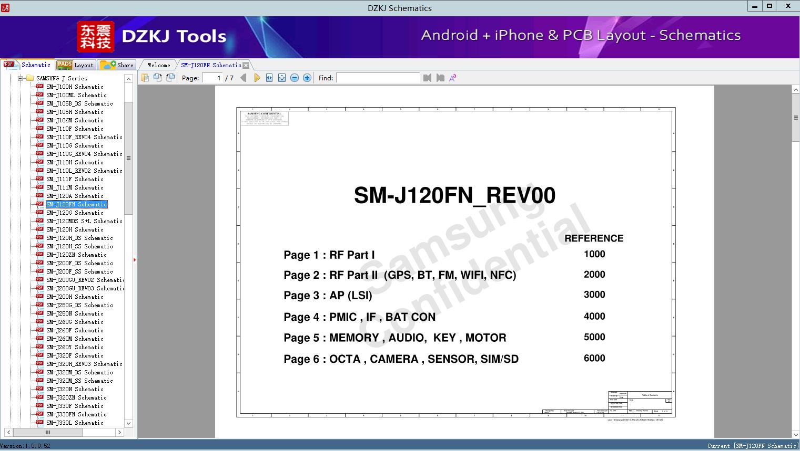Zoom out with the minus icon
This screenshot has width=800, height=451.
click(x=295, y=78)
